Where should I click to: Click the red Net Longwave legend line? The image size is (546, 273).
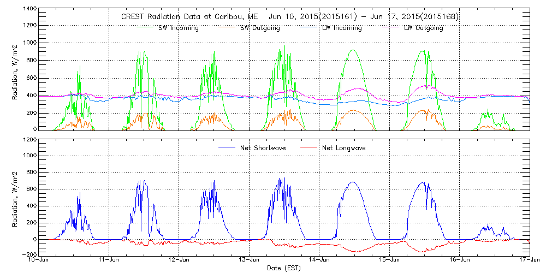pos(310,148)
